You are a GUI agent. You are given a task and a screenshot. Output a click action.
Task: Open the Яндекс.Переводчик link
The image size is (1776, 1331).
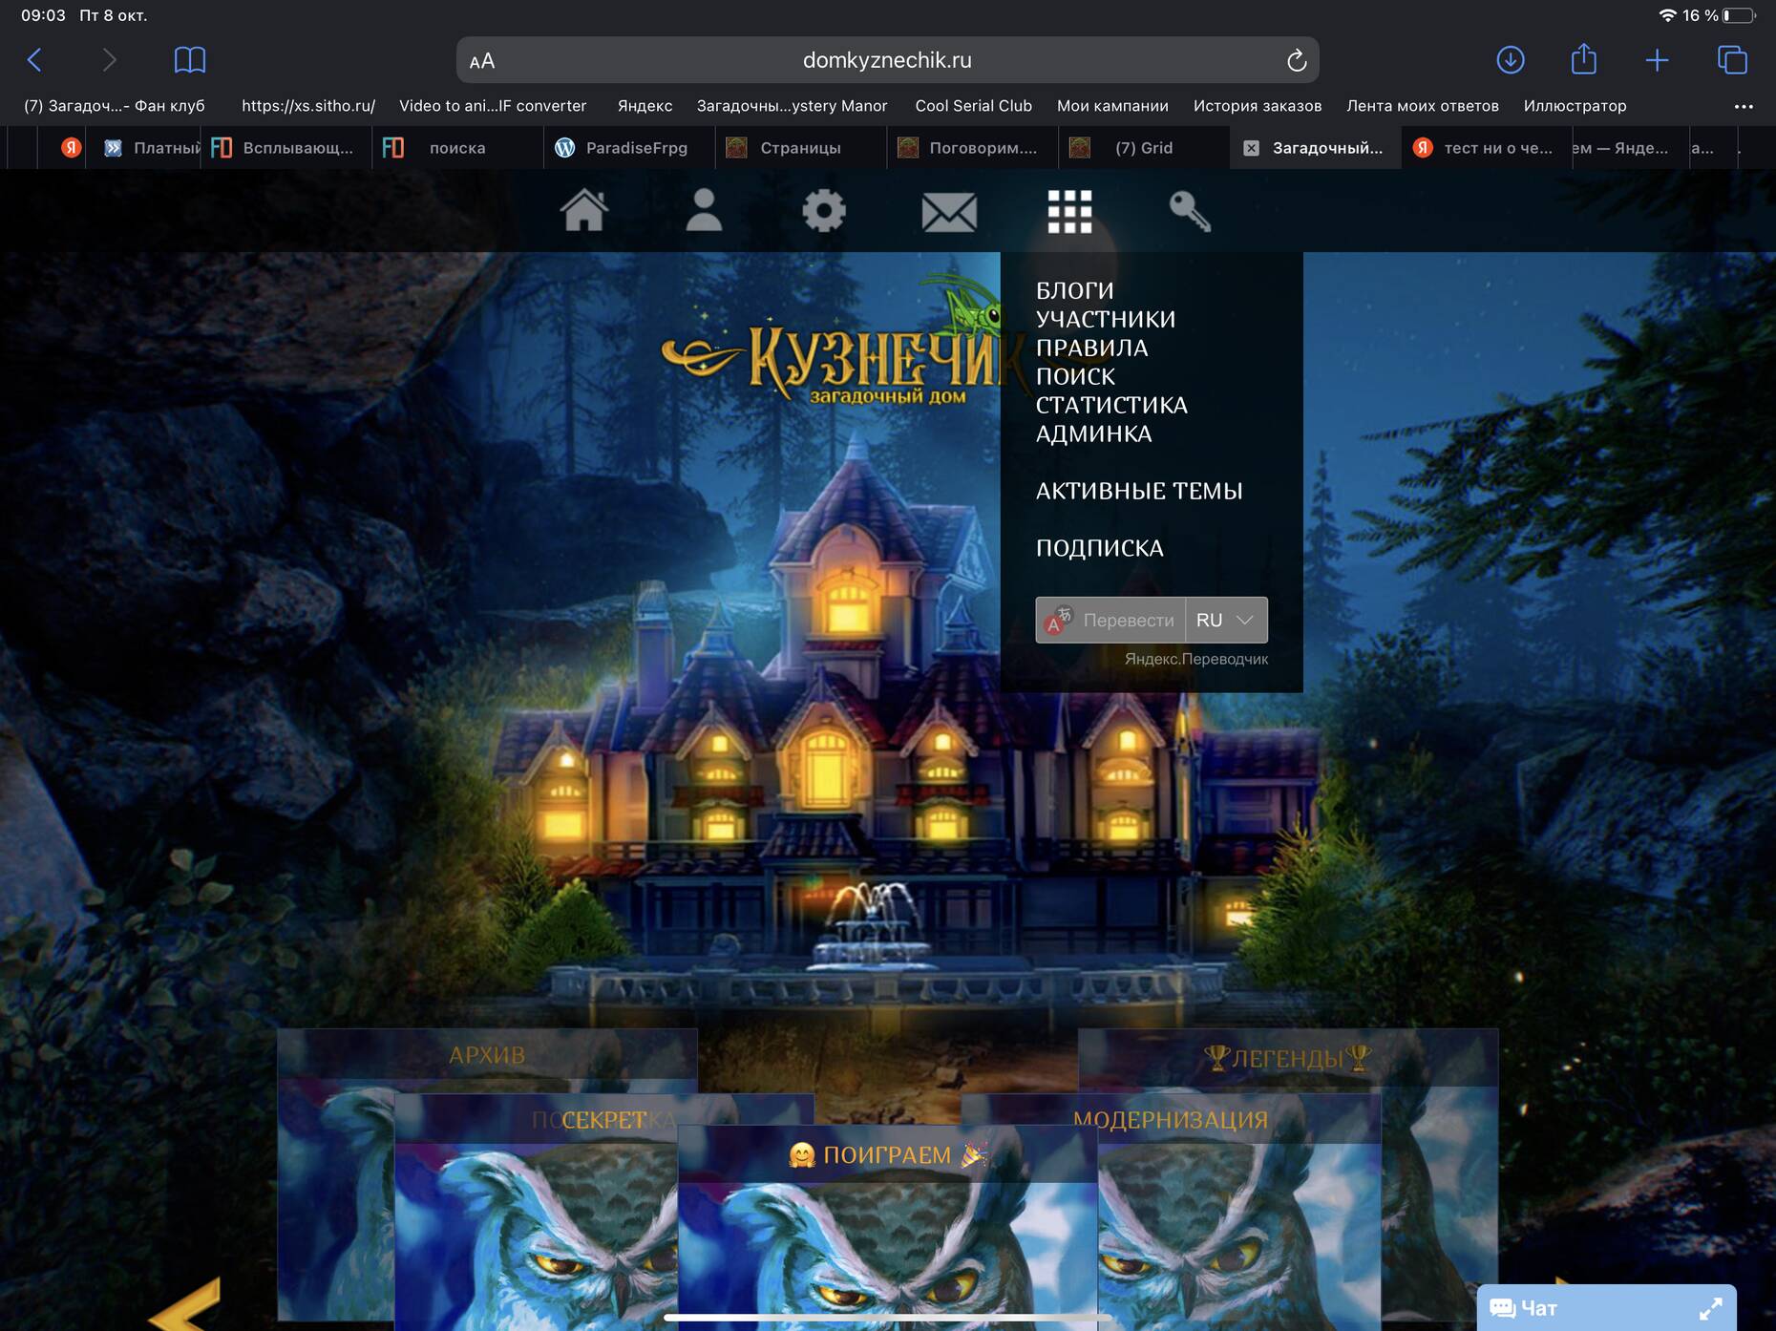coord(1195,659)
